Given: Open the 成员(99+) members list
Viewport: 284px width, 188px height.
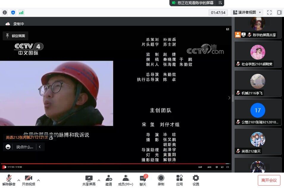Looking at the screenshot, I should coord(126,180).
